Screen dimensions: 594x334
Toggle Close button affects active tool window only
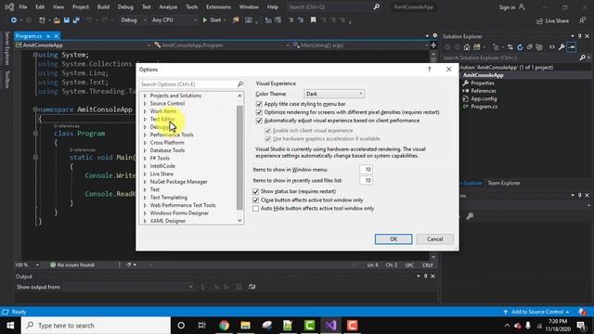pos(256,200)
